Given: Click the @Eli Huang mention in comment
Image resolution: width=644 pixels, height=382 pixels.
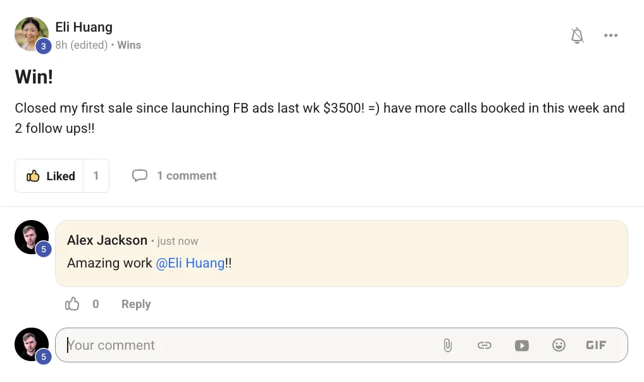Looking at the screenshot, I should point(190,263).
